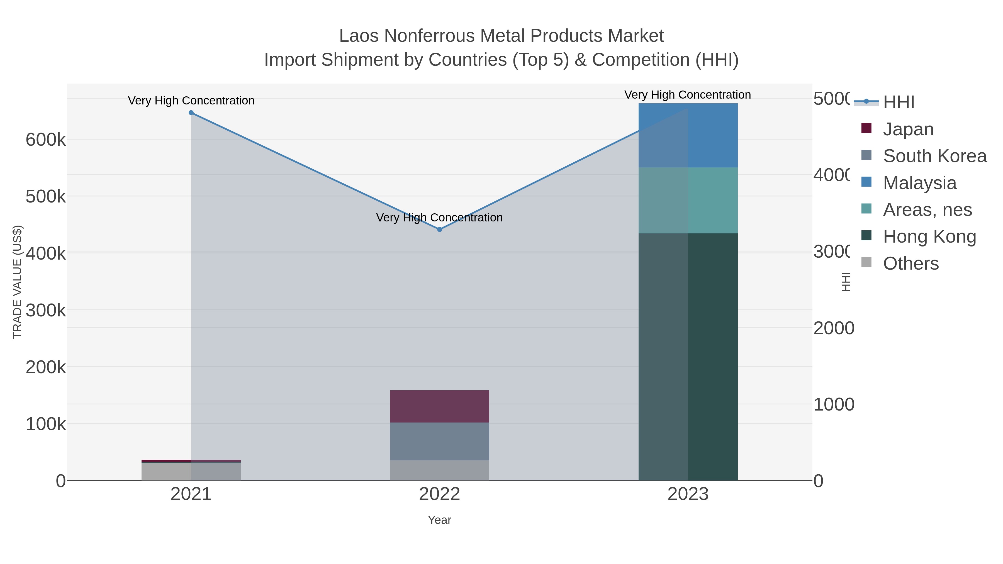Click the TRADE VALUE (US$) axis title
1003x564 pixels.
18,282
